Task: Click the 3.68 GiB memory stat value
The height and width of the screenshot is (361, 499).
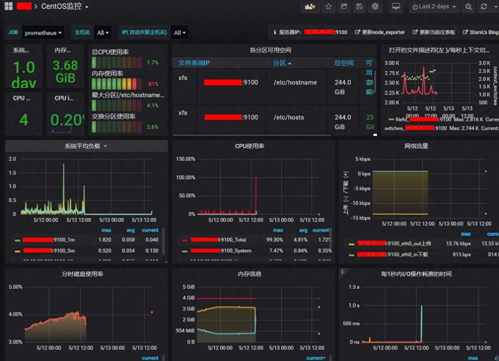Action: 65,72
